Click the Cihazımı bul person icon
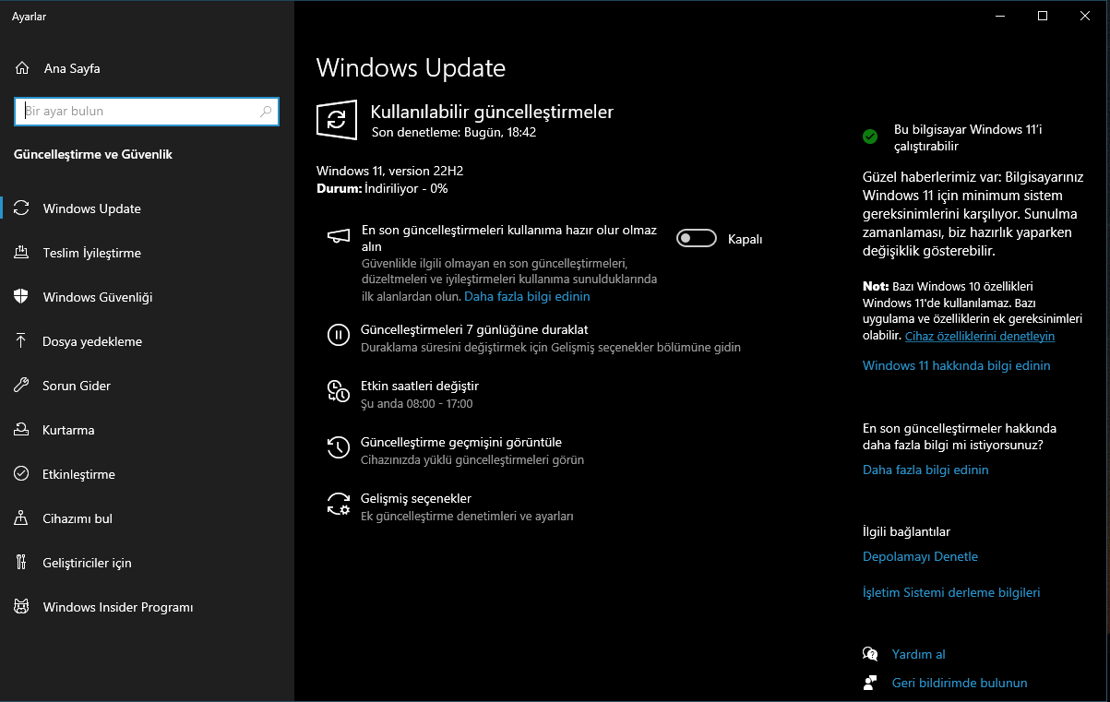Image resolution: width=1110 pixels, height=702 pixels. tap(22, 518)
